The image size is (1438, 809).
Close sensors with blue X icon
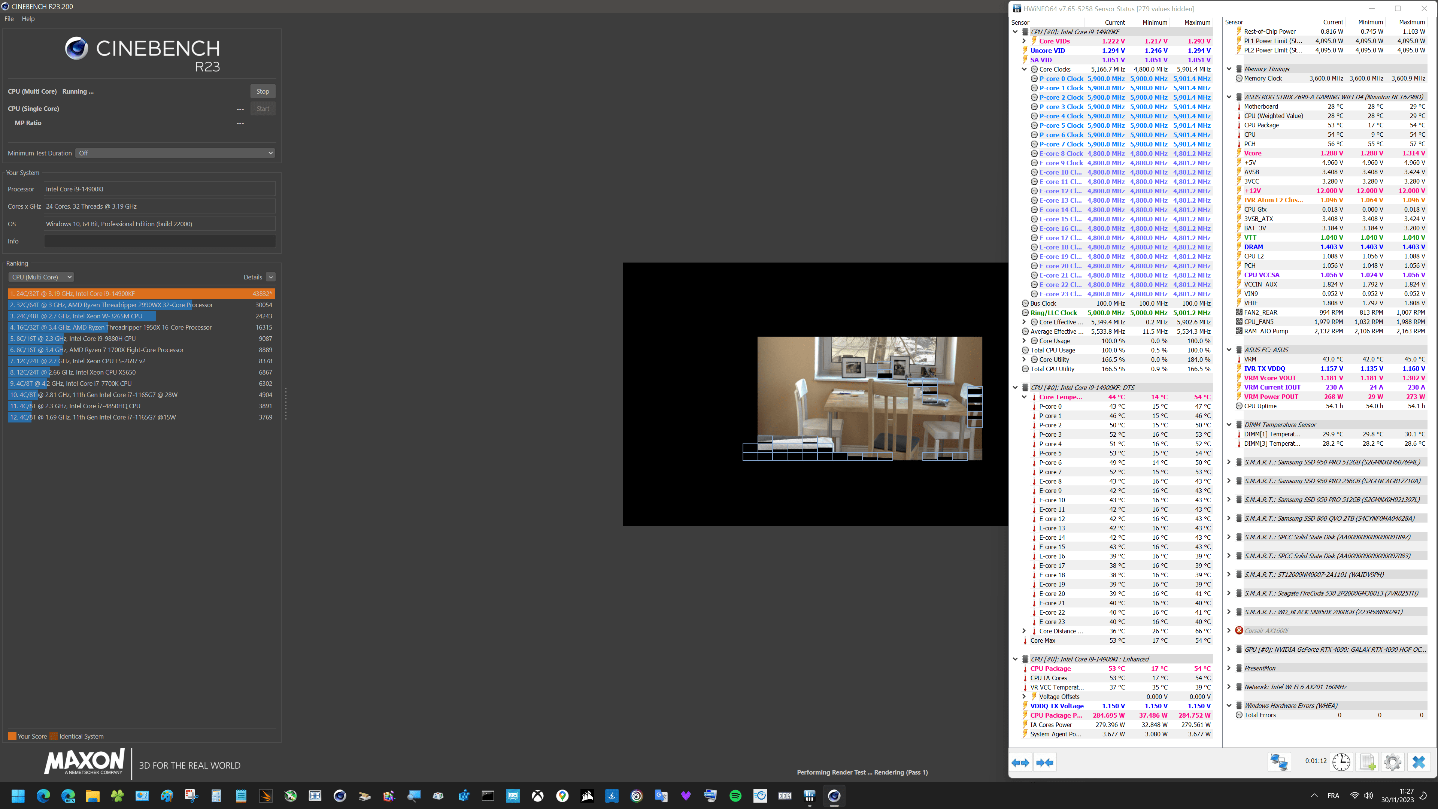pos(1419,762)
